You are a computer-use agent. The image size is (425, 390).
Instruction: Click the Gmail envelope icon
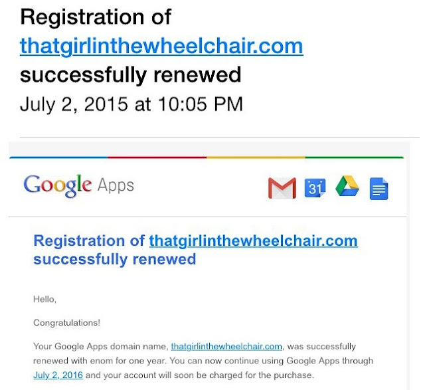coord(282,188)
